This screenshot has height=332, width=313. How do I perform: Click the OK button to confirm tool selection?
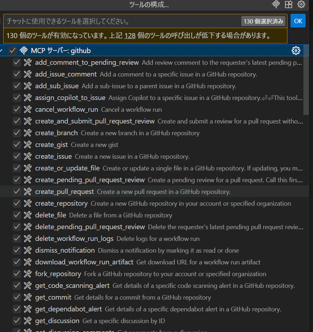click(x=298, y=21)
